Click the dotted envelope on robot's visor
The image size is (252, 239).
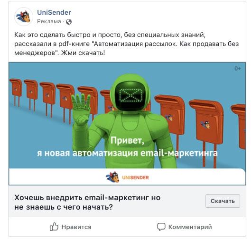(x=131, y=95)
